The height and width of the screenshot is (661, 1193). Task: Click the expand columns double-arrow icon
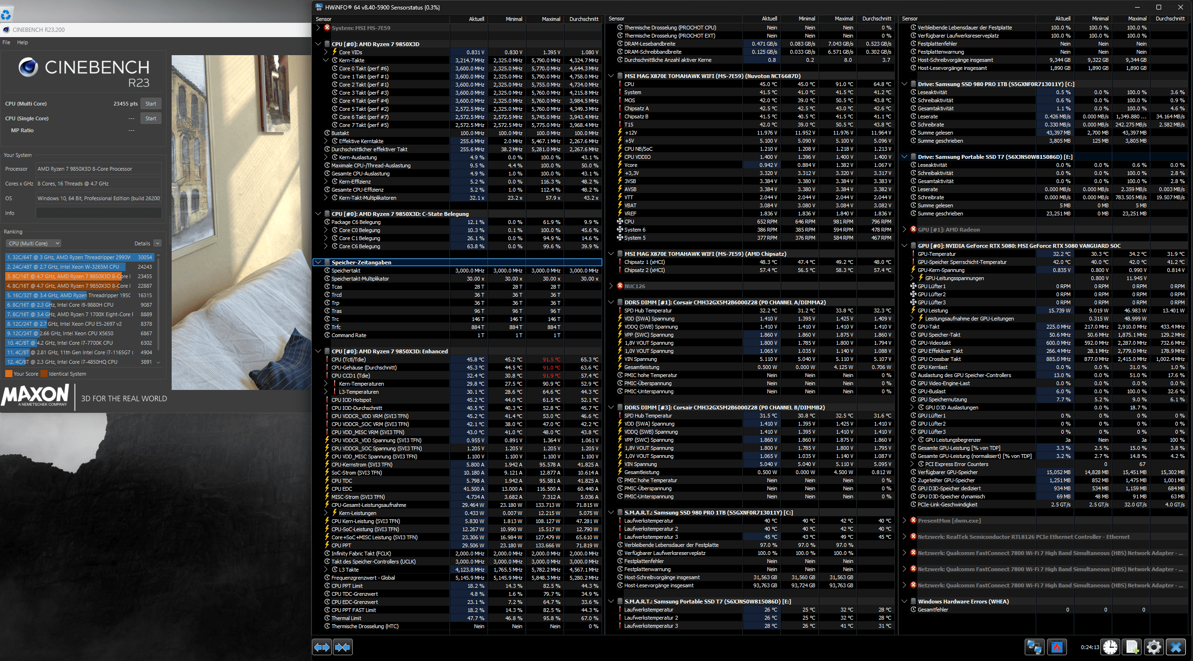(322, 647)
